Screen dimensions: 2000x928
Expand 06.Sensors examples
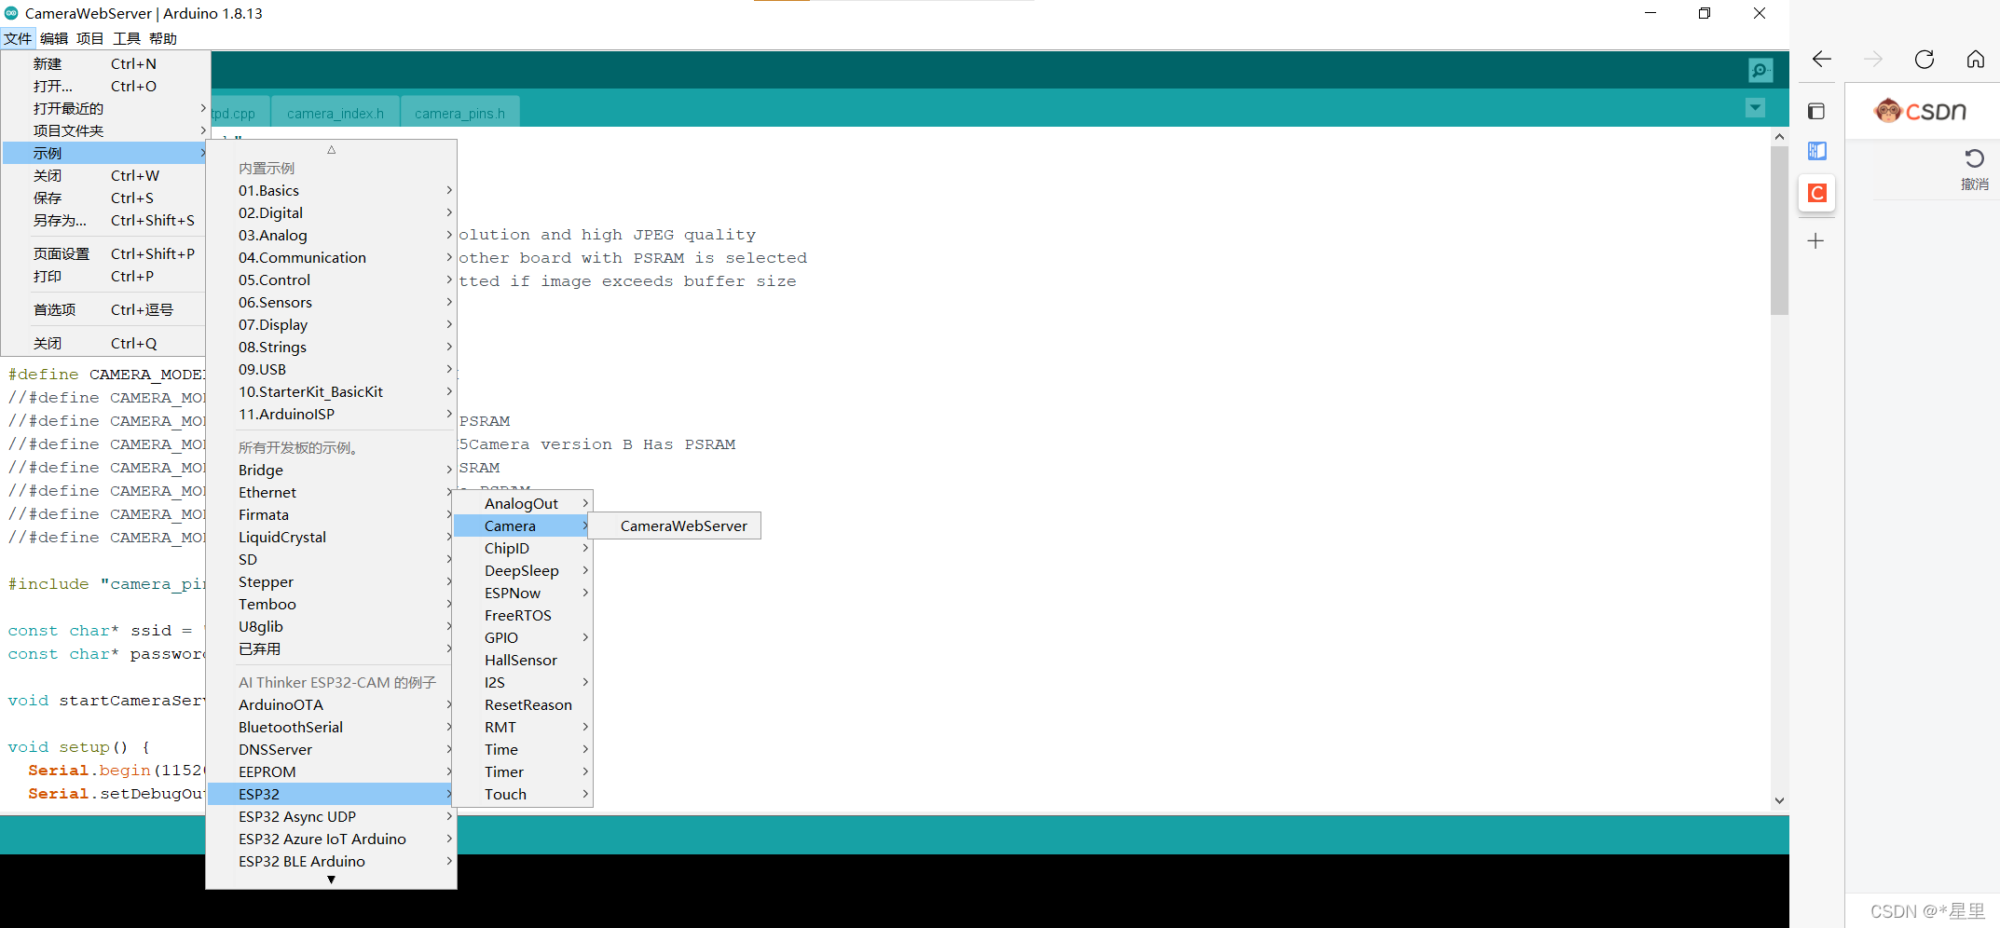click(331, 302)
